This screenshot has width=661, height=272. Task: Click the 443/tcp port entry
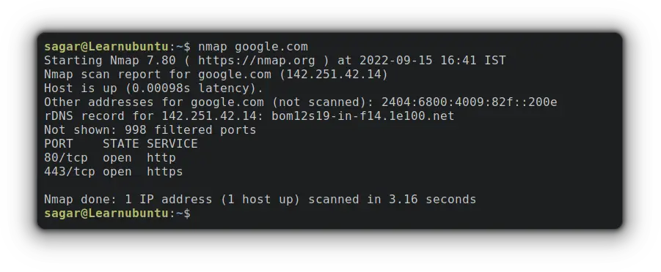[70, 172]
